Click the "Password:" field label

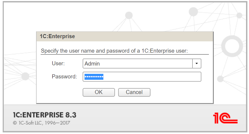(64, 77)
